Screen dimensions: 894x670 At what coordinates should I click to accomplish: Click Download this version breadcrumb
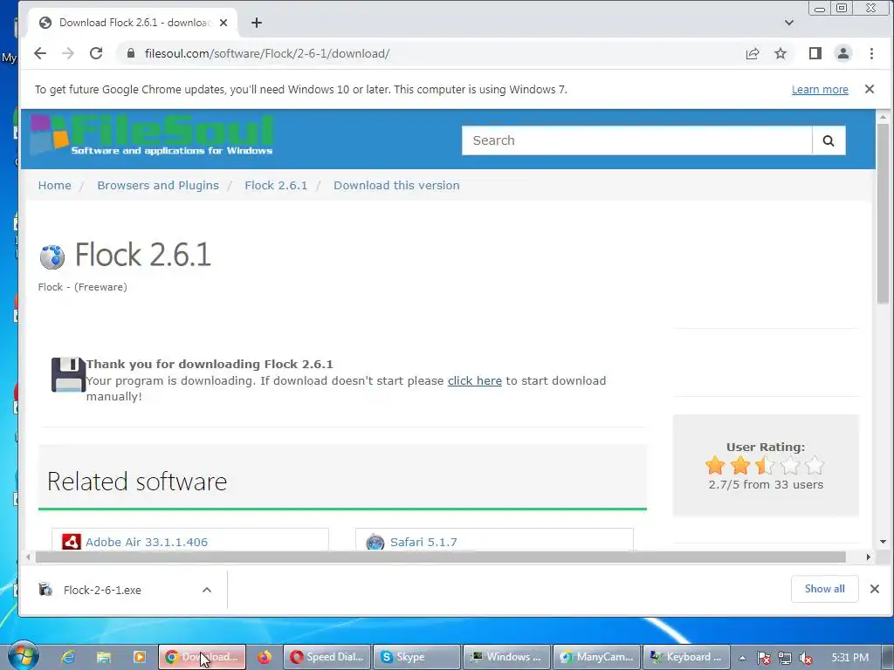click(x=396, y=185)
